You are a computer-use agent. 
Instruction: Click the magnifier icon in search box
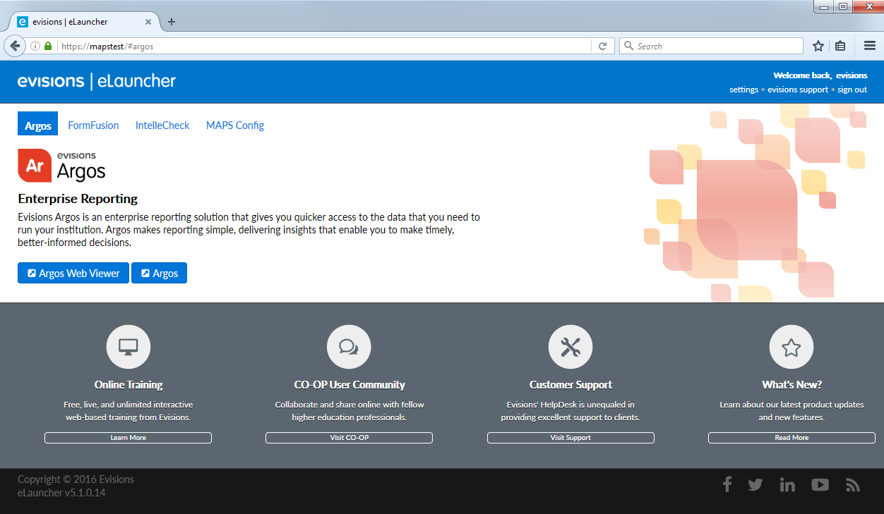pos(628,46)
